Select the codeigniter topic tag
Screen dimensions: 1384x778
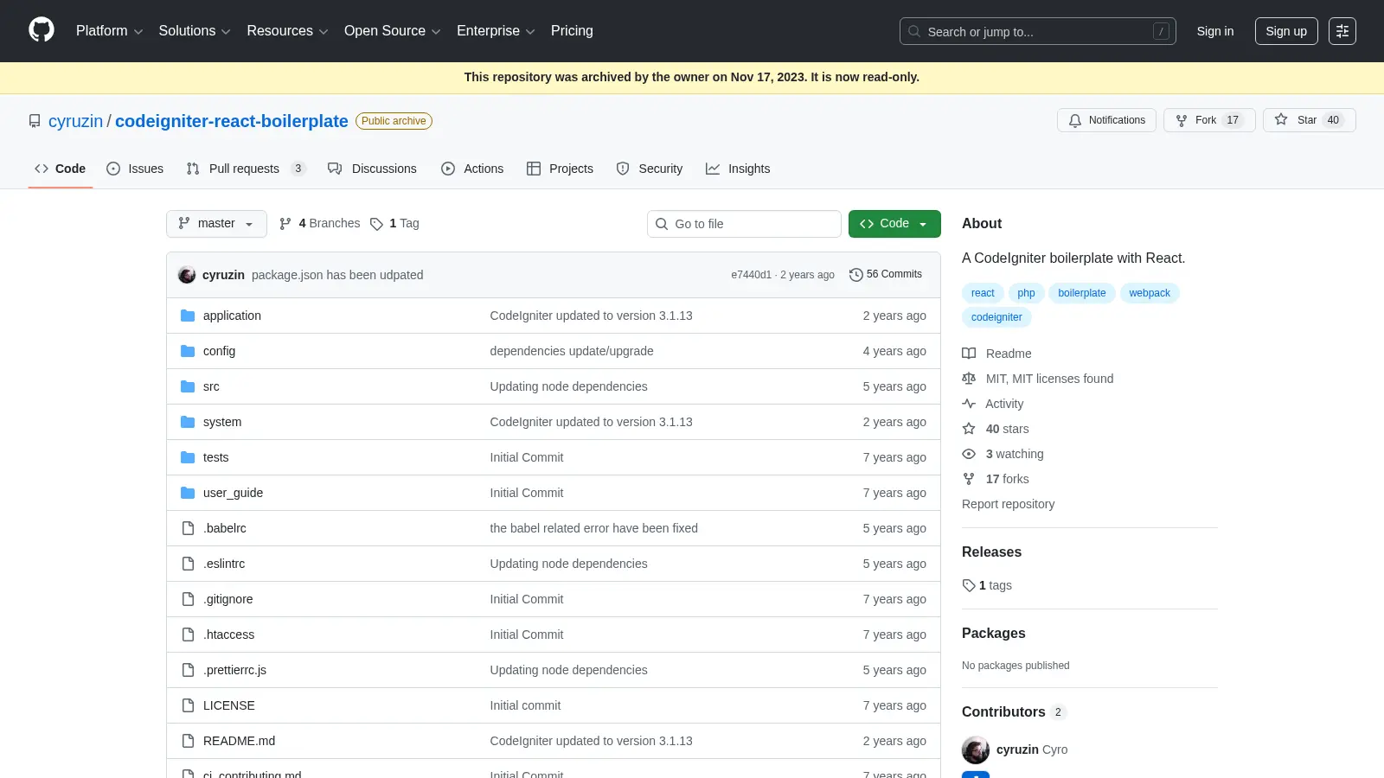[x=996, y=317]
